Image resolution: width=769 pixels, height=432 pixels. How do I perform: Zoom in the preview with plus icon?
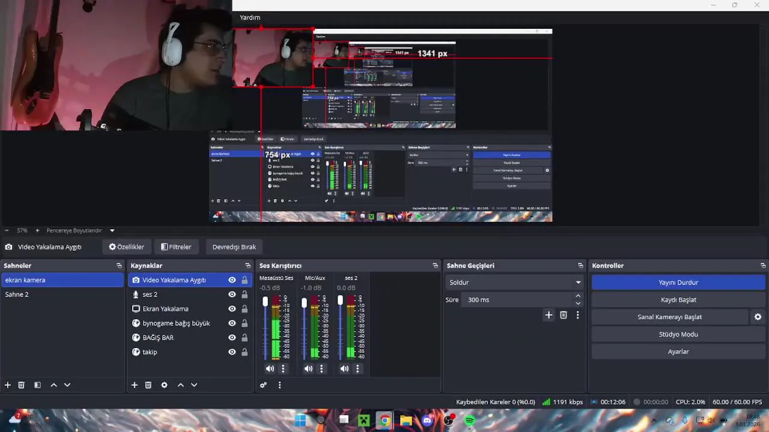click(37, 230)
